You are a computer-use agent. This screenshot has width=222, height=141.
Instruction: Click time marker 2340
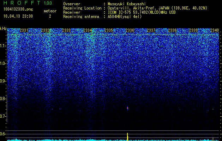point(215,30)
